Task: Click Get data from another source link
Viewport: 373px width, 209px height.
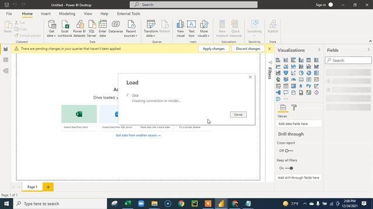Action: point(138,135)
